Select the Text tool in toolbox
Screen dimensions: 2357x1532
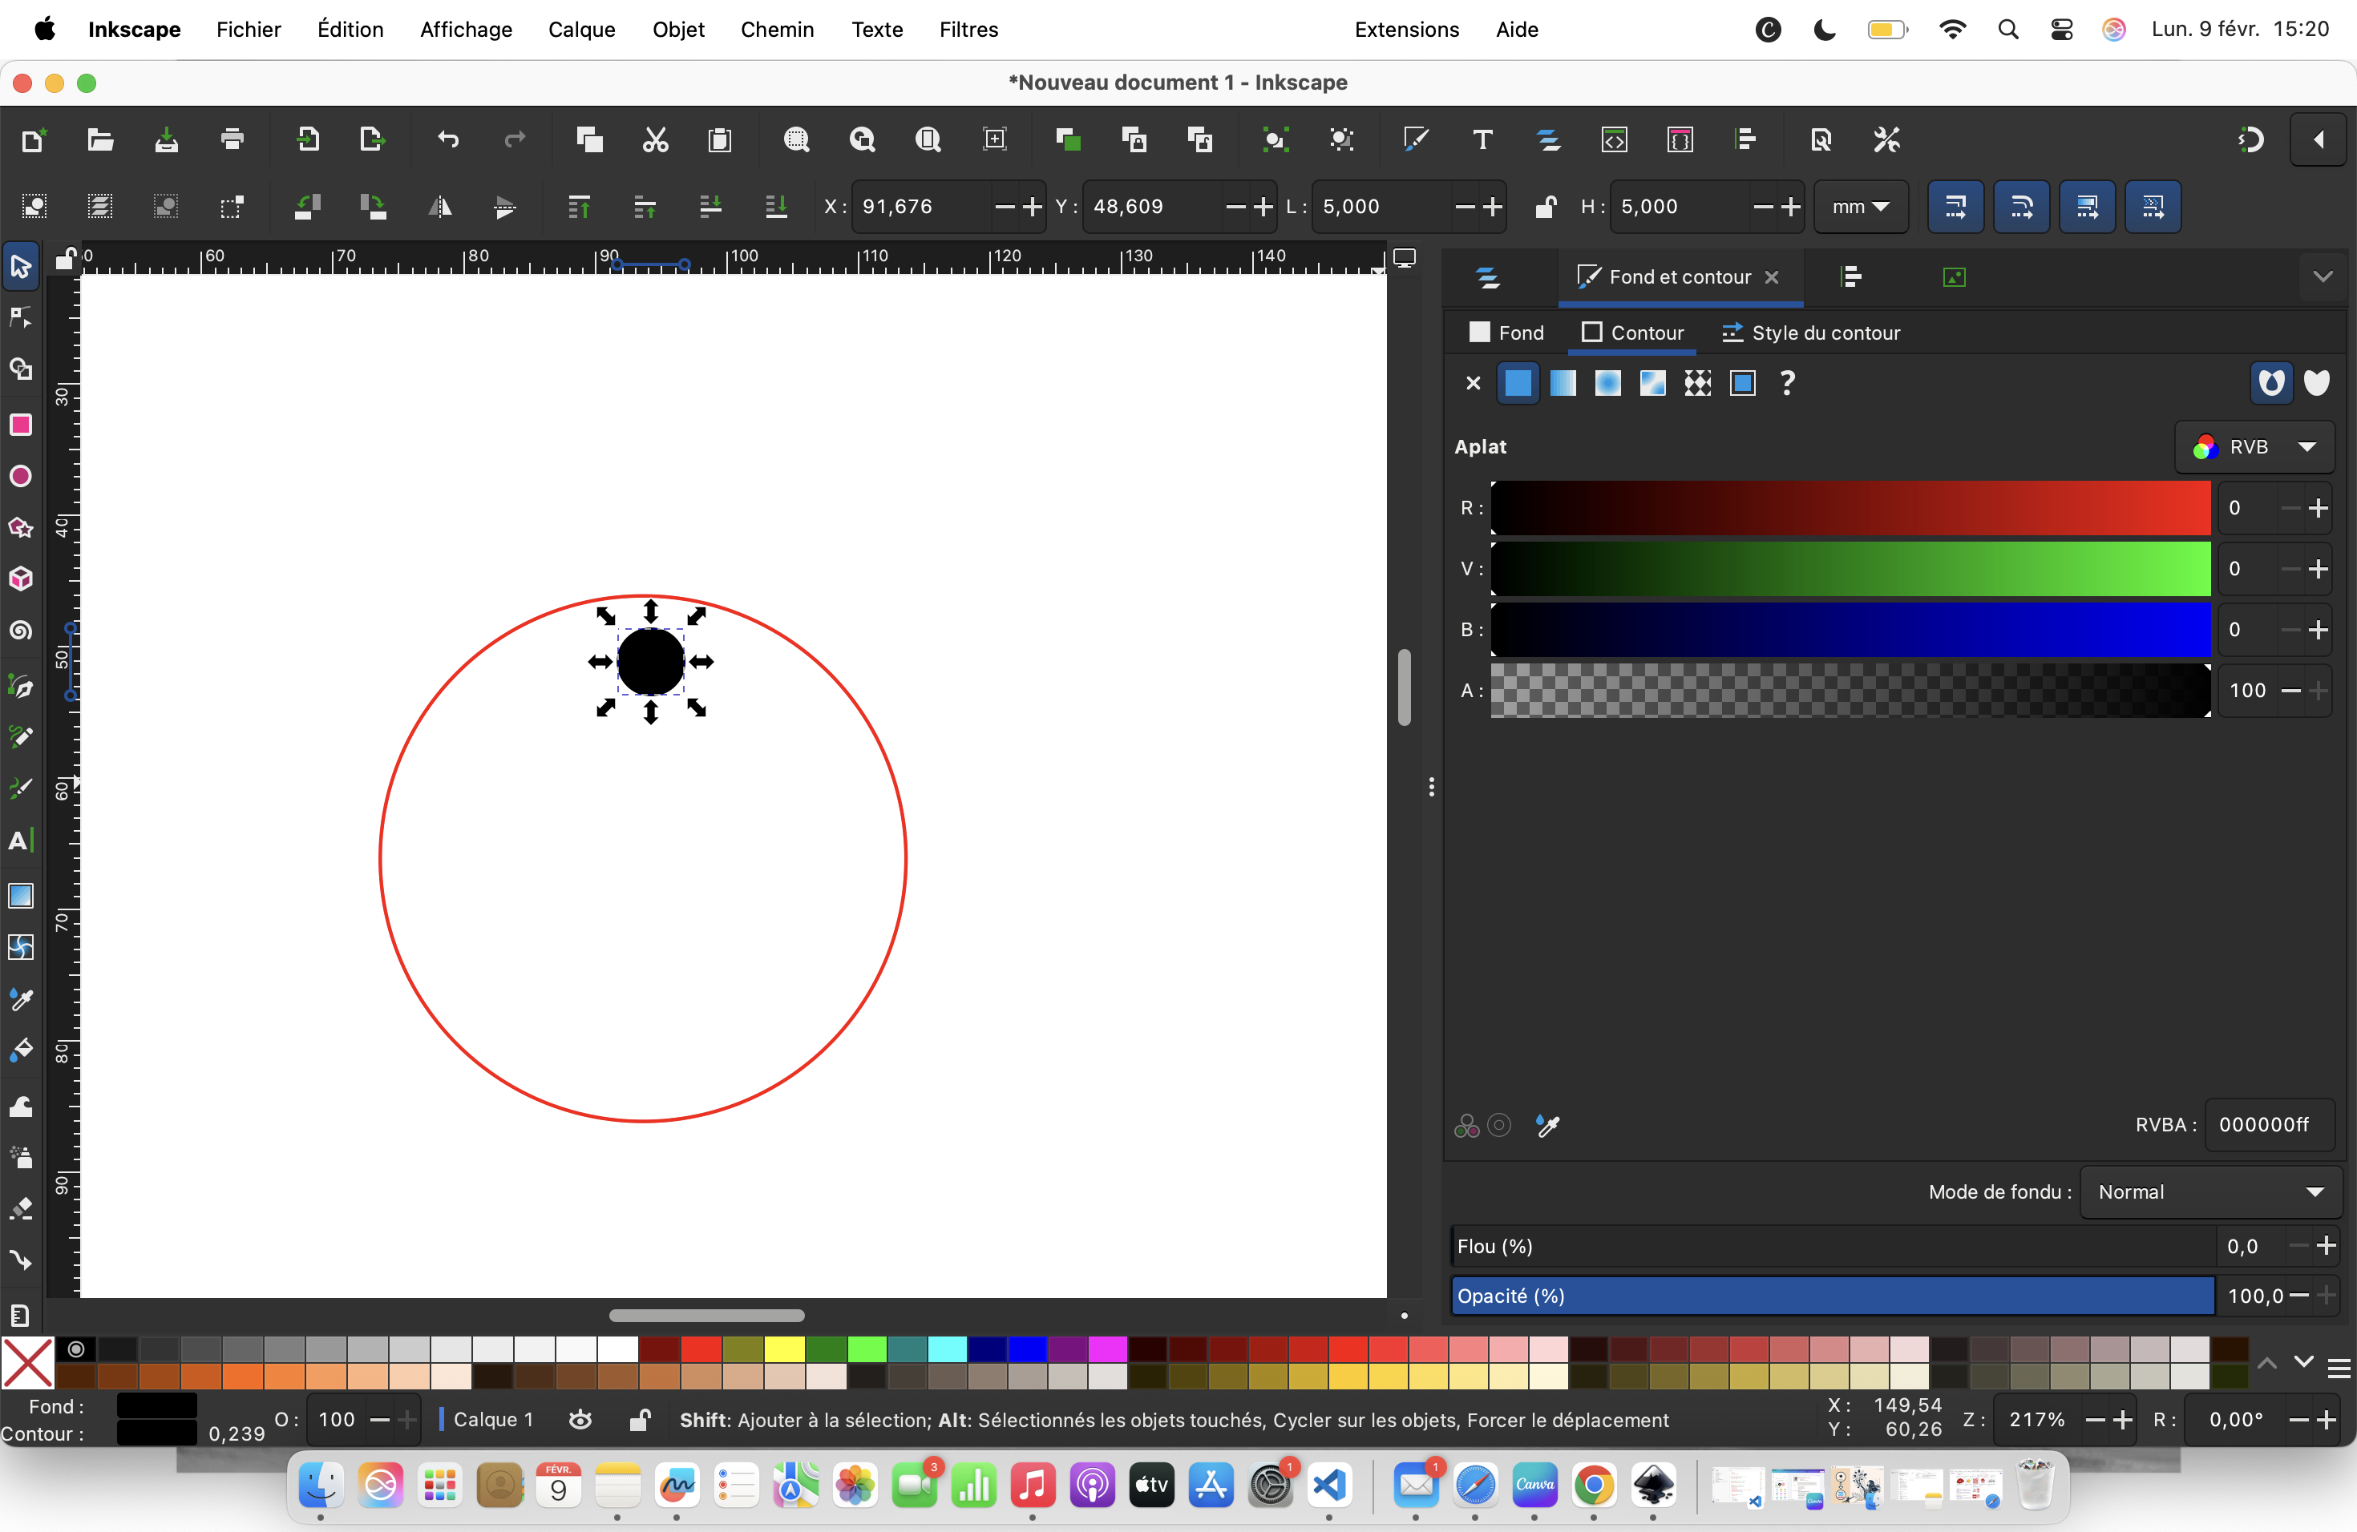click(21, 841)
